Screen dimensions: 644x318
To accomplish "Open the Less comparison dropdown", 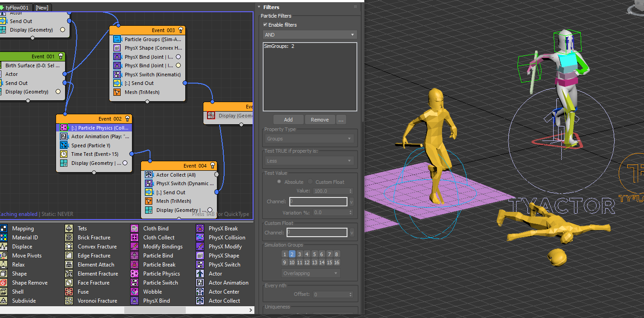I will click(309, 161).
